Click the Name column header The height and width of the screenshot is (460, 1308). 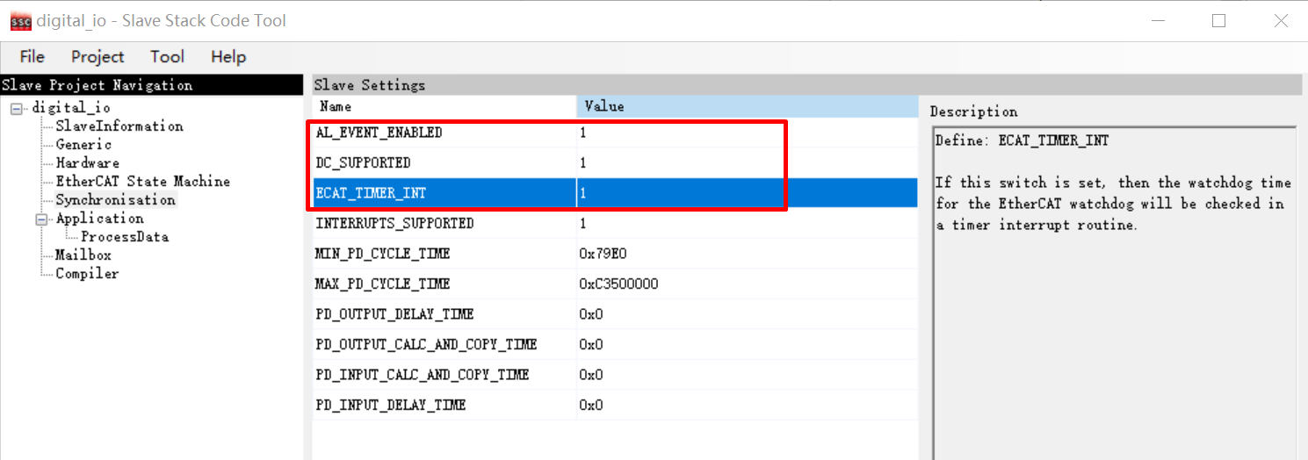pyautogui.click(x=444, y=106)
